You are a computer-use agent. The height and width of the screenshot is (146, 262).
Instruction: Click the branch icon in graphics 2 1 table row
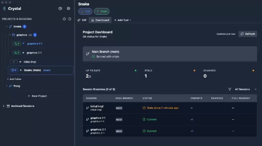(x=87, y=131)
